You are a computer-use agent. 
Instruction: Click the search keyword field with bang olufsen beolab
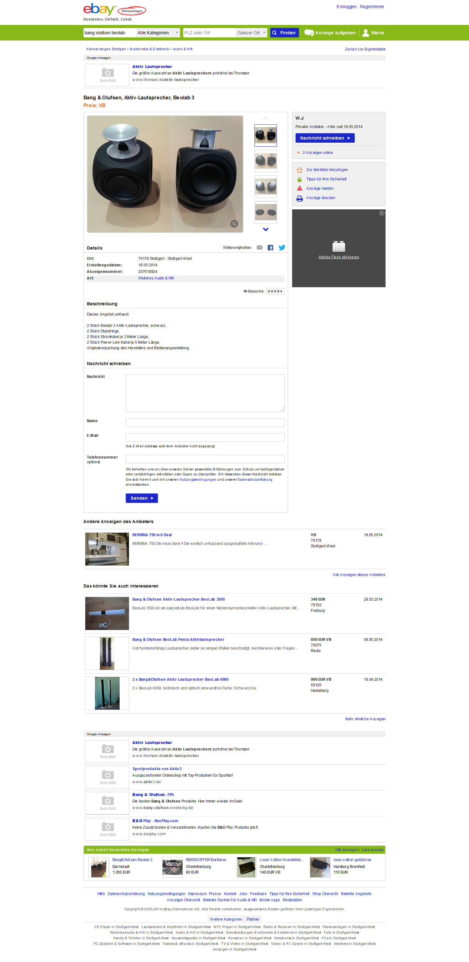tap(110, 33)
